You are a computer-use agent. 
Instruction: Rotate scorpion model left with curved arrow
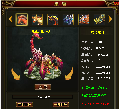coord(16,74)
